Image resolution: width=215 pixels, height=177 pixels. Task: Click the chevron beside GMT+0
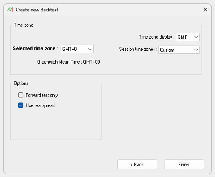point(90,49)
